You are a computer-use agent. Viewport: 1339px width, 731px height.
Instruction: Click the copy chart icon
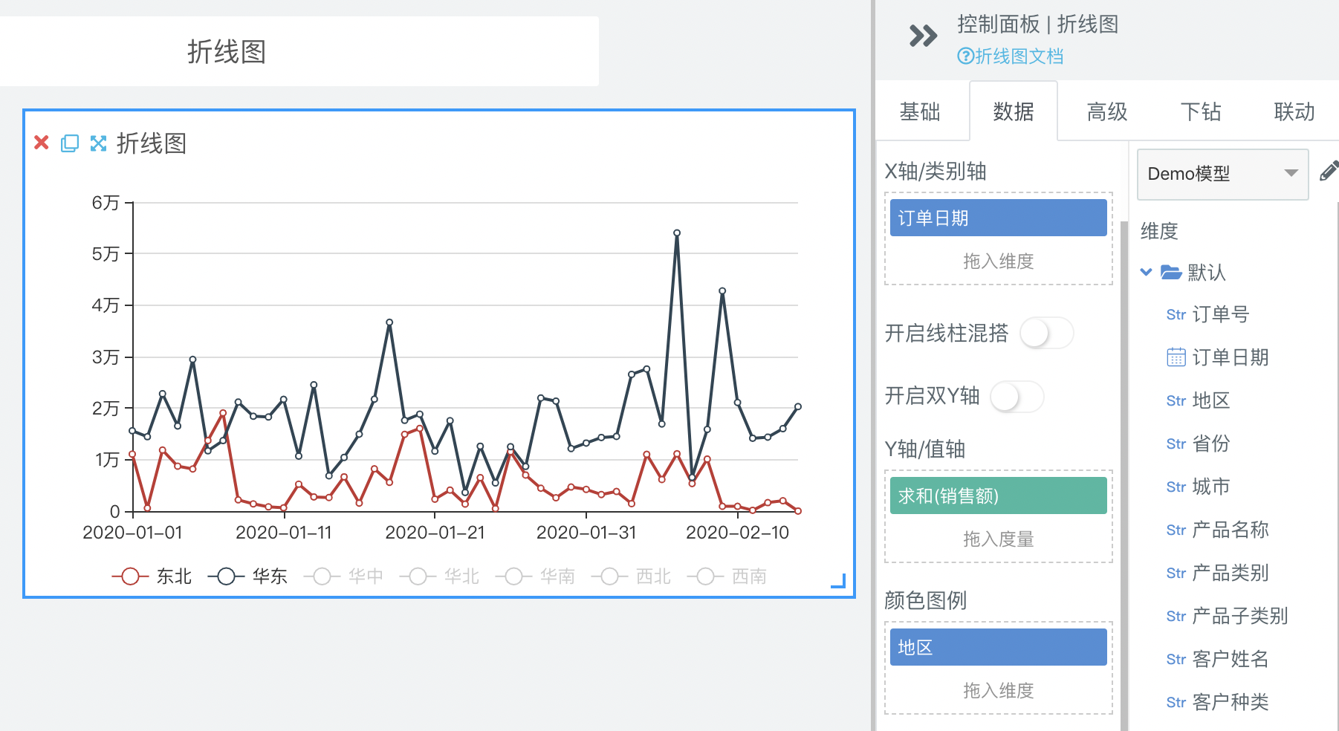pyautogui.click(x=70, y=143)
